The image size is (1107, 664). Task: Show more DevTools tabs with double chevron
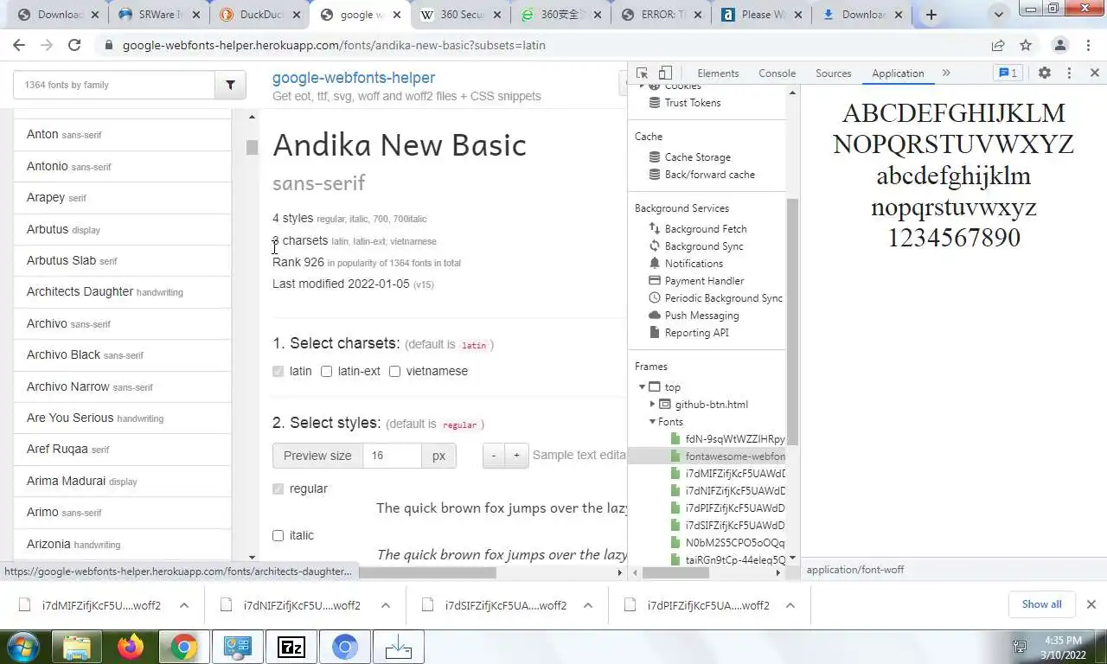[946, 73]
